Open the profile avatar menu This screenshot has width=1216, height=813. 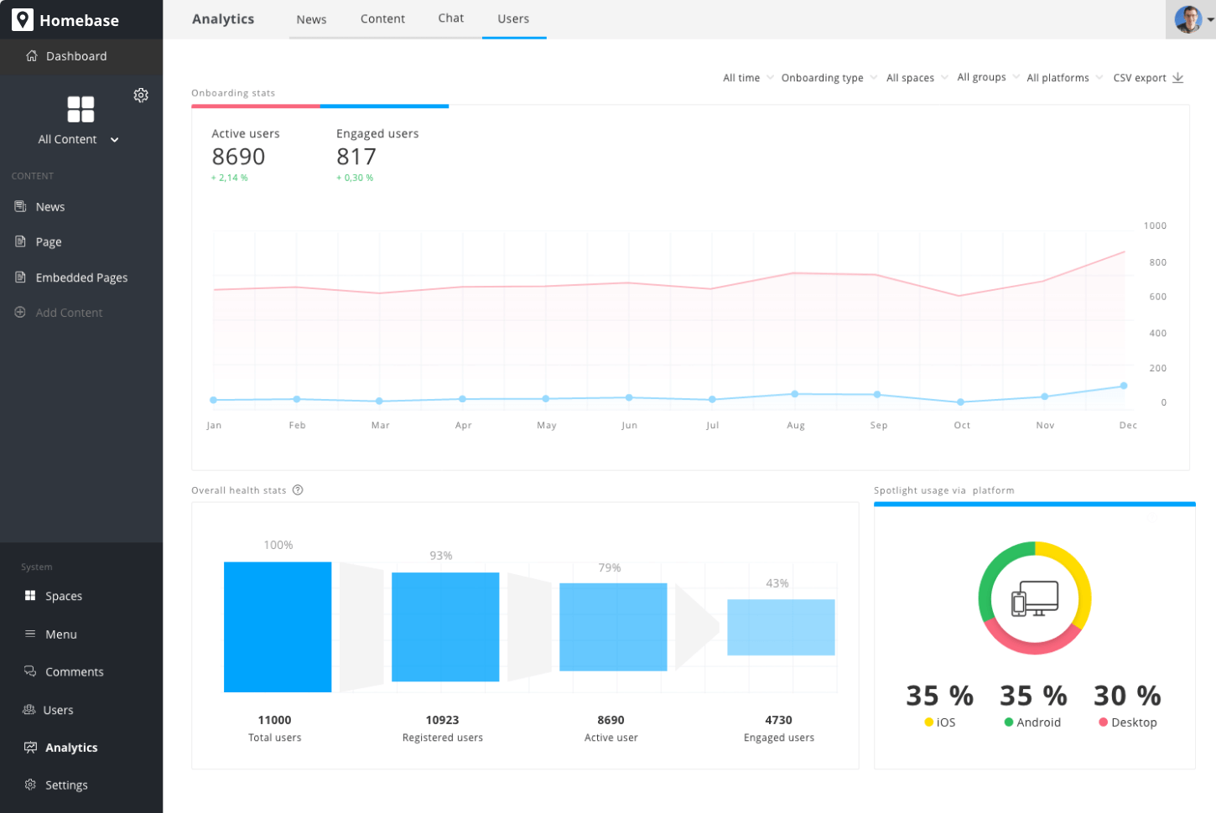coord(1190,19)
